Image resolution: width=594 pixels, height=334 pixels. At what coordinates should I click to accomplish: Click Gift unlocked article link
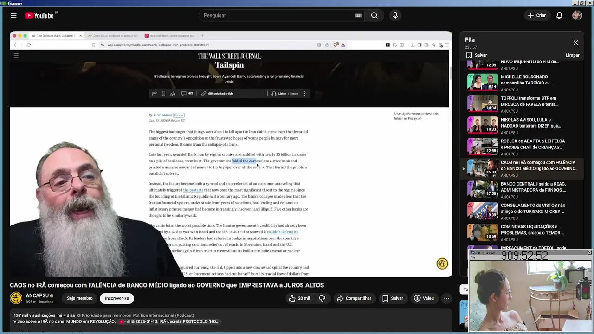[x=217, y=93]
